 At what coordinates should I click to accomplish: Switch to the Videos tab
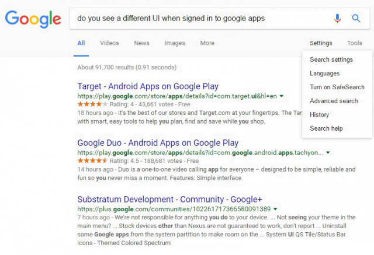(x=109, y=43)
